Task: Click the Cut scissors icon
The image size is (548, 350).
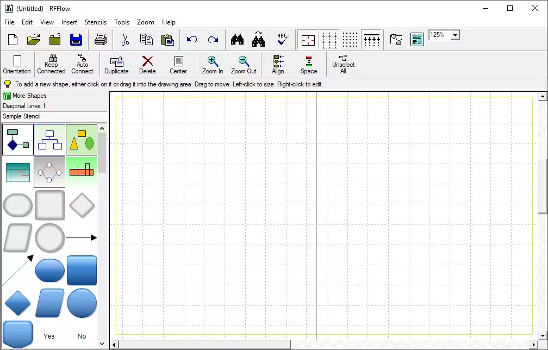Action: 125,40
